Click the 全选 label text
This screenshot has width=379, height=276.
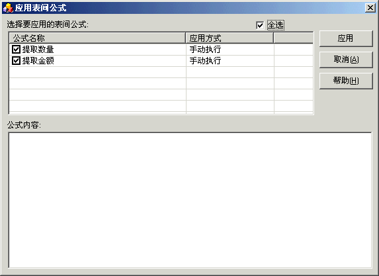[276, 25]
